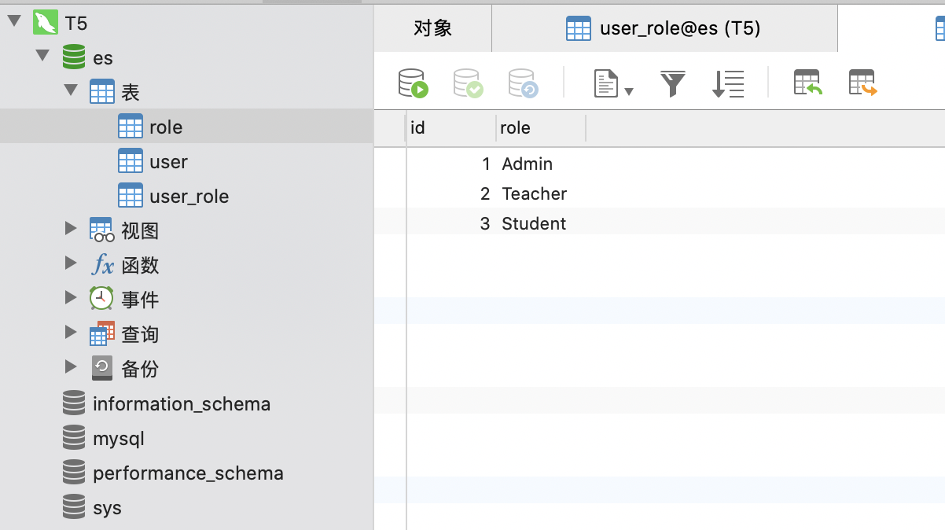Expand the 视图 (Views) node

click(x=71, y=229)
